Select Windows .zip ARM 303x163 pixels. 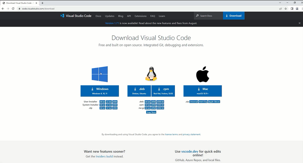pos(115,108)
